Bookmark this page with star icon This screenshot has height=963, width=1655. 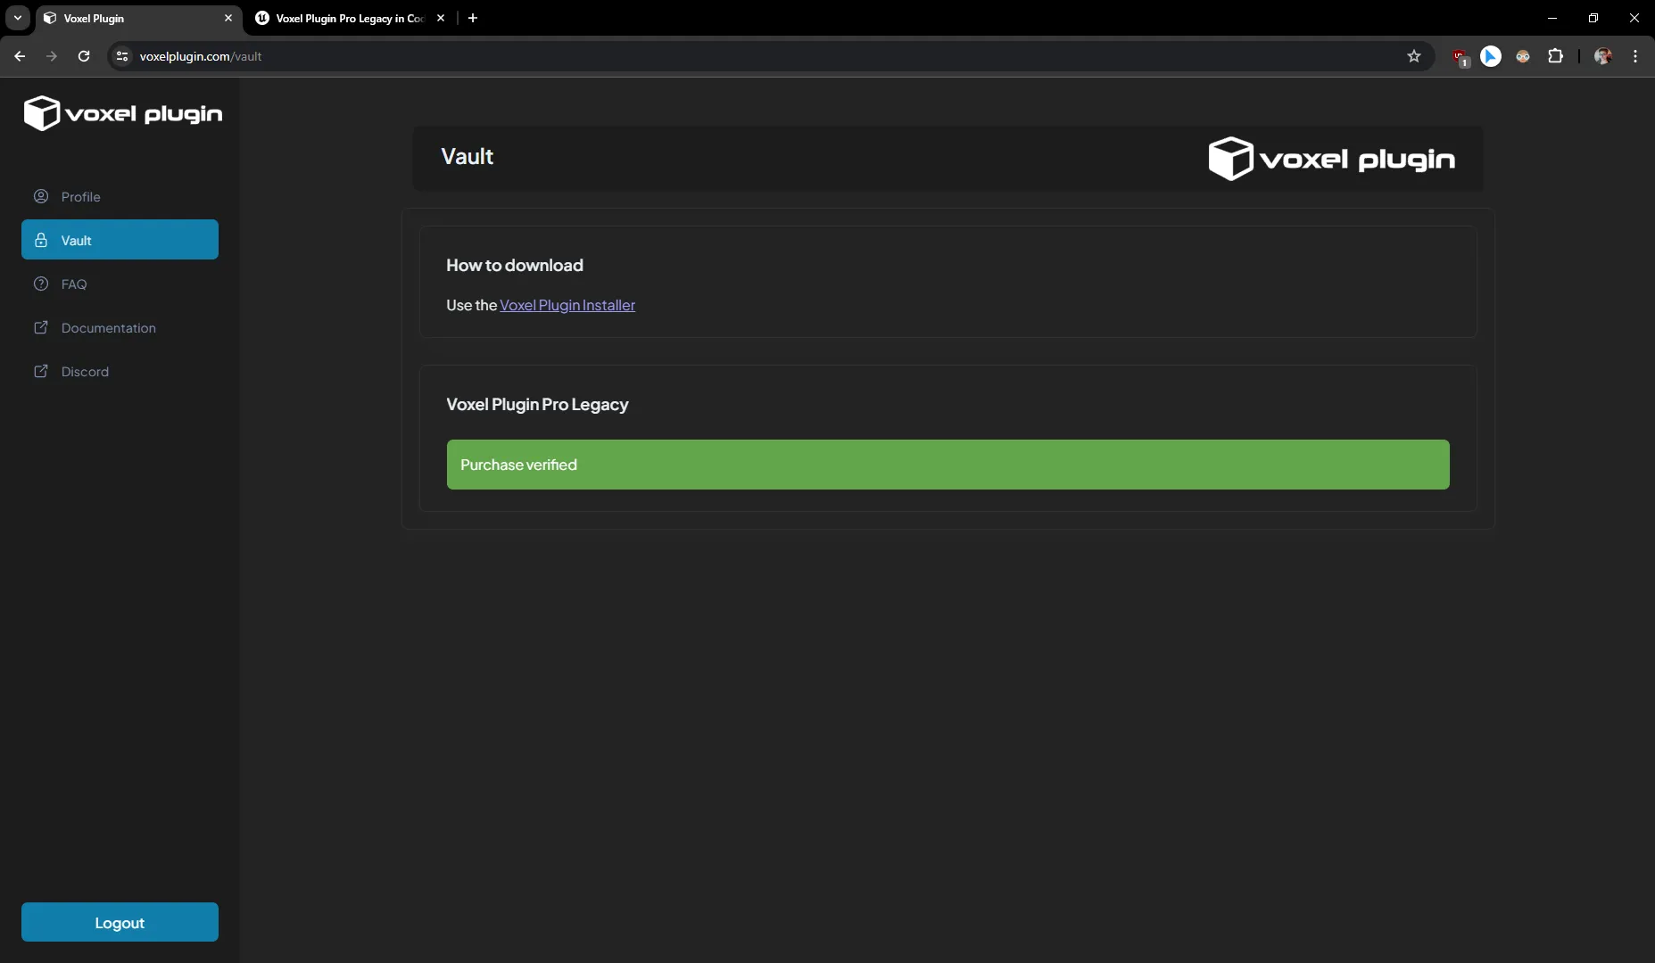[1413, 56]
